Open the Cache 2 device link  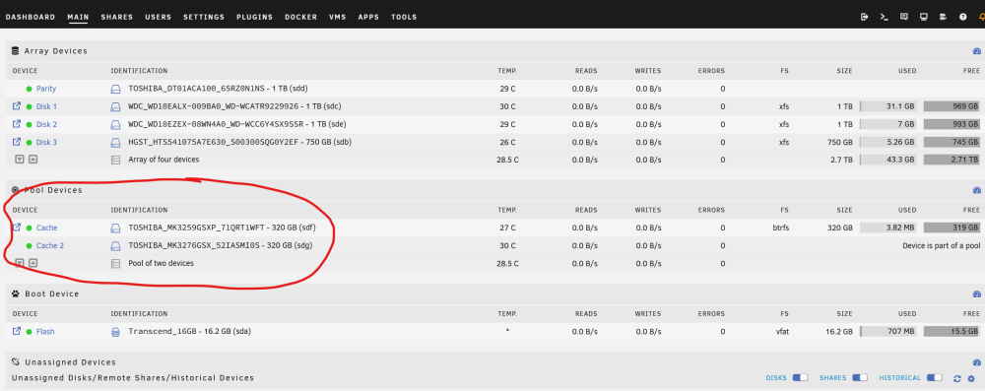(50, 246)
